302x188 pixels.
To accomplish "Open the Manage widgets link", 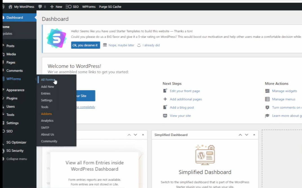I will (x=285, y=91).
